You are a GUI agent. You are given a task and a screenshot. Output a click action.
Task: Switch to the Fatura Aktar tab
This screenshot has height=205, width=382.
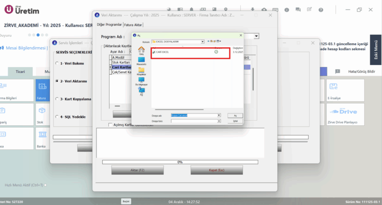(x=133, y=25)
